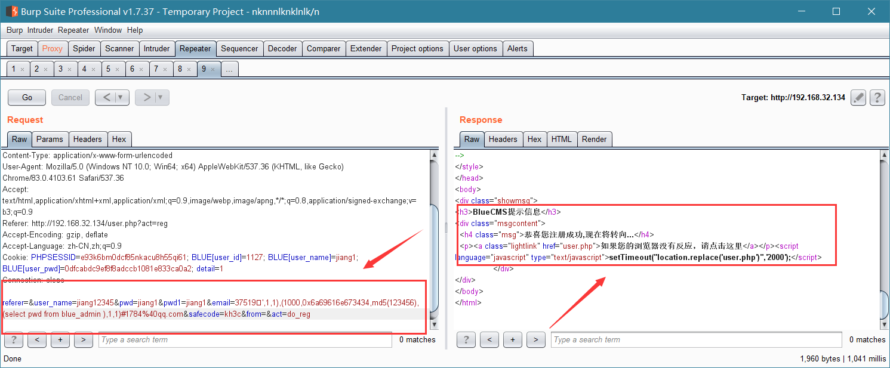The width and height of the screenshot is (890, 368).
Task: Select Repeater sub-tab 7
Action: point(161,69)
